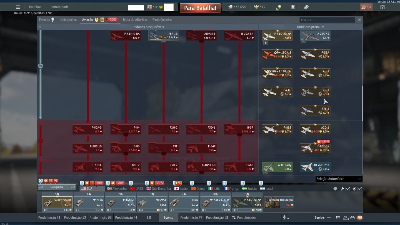Select the premium Fw 190 A-8
The width and height of the screenshot is (400, 225).
pyautogui.click(x=277, y=54)
